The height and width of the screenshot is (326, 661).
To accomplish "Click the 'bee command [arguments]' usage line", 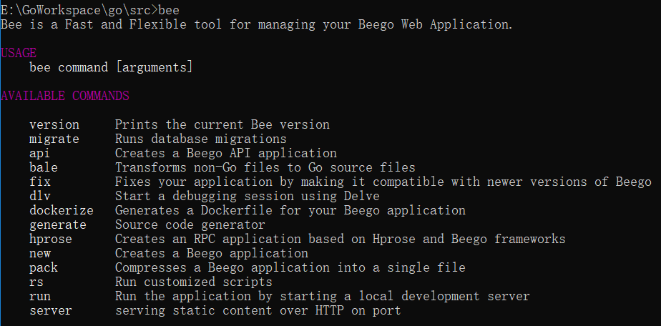I will pos(111,67).
